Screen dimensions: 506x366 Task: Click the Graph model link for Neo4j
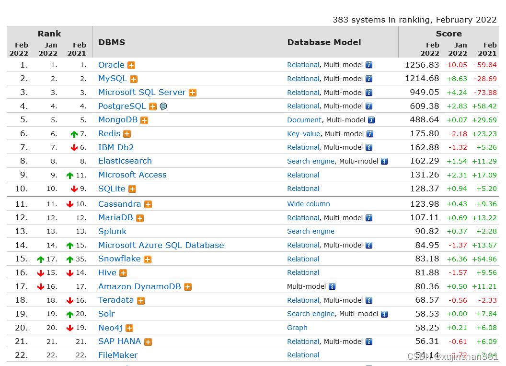pos(297,328)
